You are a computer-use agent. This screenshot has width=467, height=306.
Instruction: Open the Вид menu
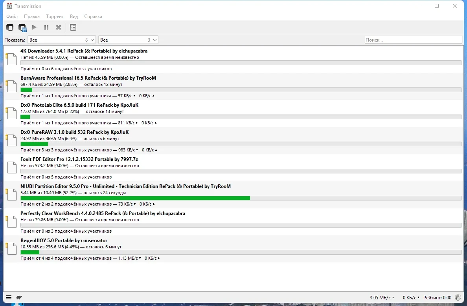click(74, 16)
